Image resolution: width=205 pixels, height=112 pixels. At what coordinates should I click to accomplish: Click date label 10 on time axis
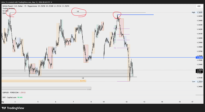[104, 102]
